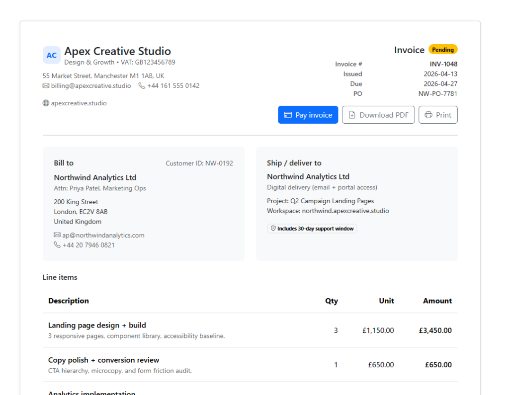The height and width of the screenshot is (395, 509).
Task: Click the file download icon in Download PDF
Action: coord(352,115)
